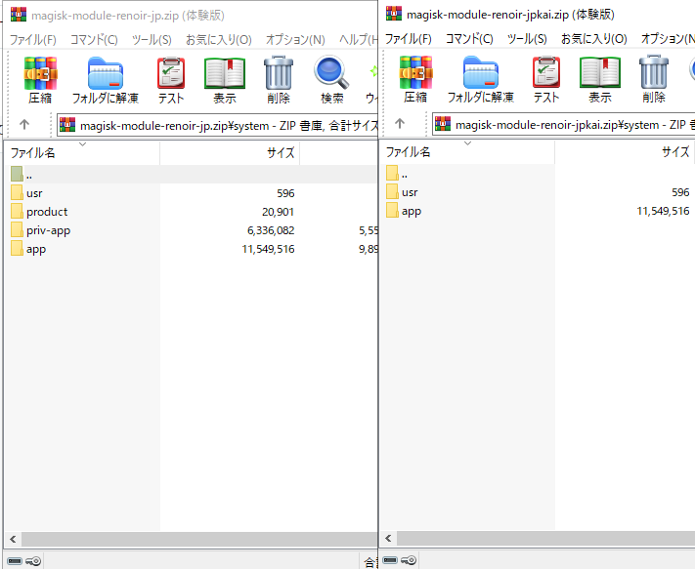The height and width of the screenshot is (569, 695).
Task: Open ファイル(F) menu in renoir-jpkai window
Action: [x=409, y=39]
